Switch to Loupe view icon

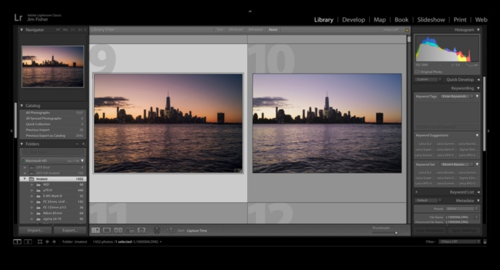tap(107, 230)
